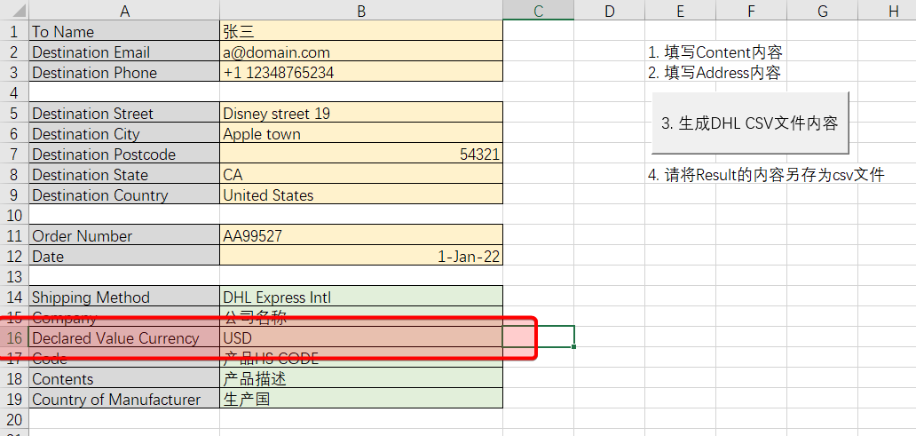The image size is (916, 436).
Task: Select column B header
Action: 360,11
